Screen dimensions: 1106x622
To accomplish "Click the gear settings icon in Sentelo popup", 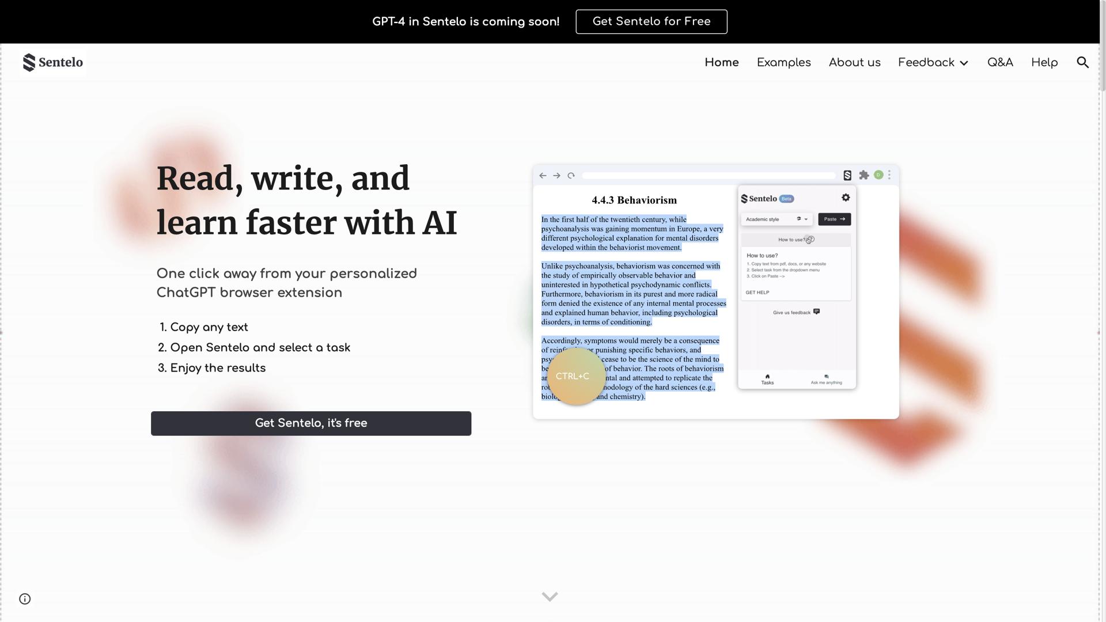I will point(846,198).
